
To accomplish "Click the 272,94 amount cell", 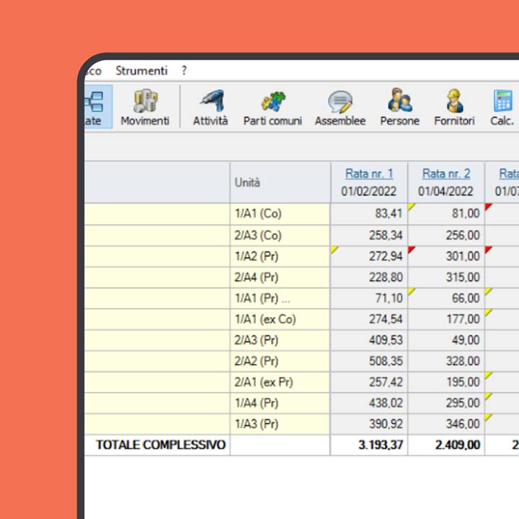I will (x=369, y=256).
